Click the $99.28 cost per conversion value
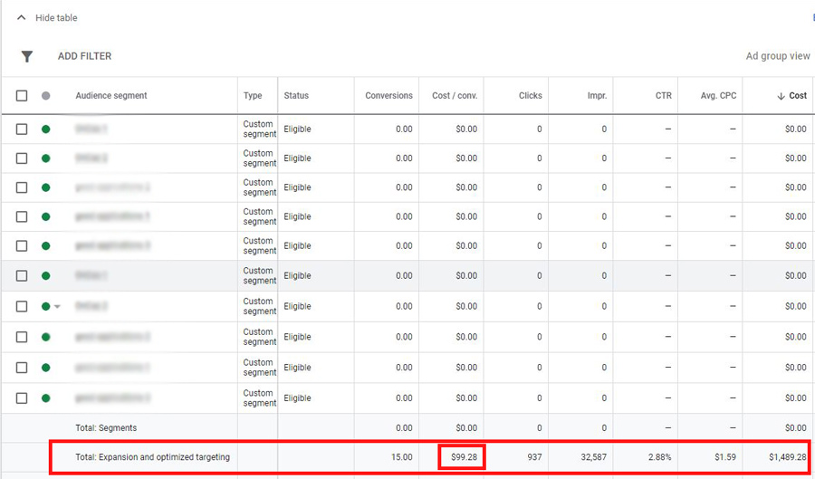Image resolution: width=815 pixels, height=479 pixels. (465, 457)
